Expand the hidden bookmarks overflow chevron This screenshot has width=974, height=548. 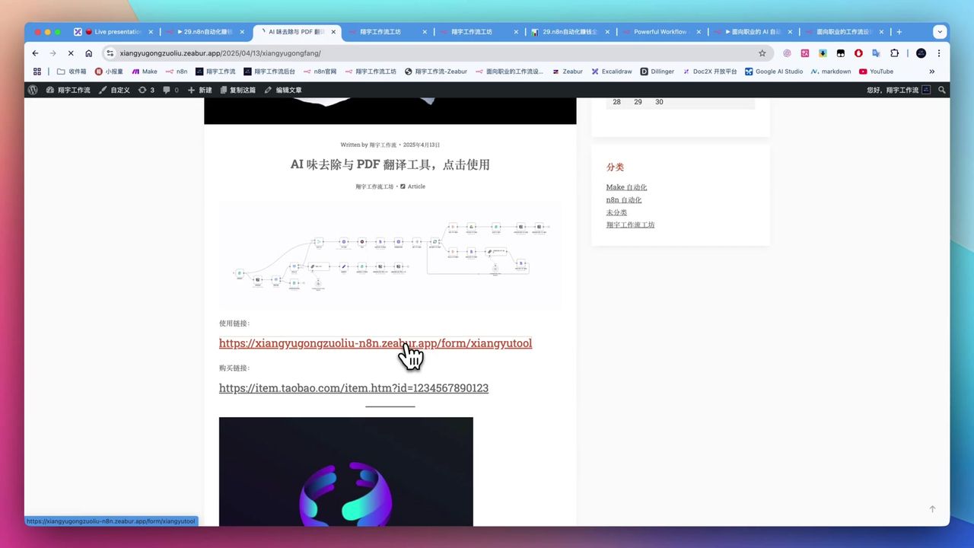pos(931,71)
